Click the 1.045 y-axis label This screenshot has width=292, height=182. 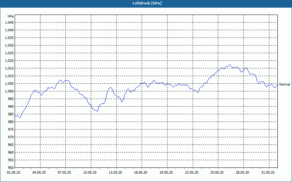point(9,23)
